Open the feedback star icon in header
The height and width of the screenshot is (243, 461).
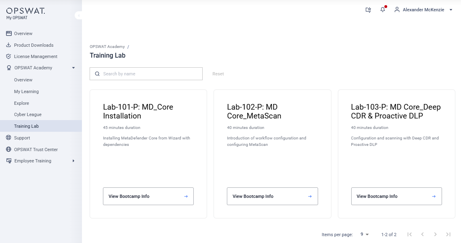click(368, 10)
